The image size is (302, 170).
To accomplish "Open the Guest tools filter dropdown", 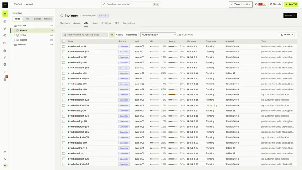I will click(158, 35).
